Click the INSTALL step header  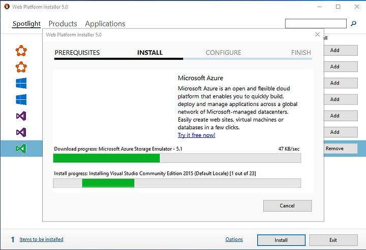[150, 53]
